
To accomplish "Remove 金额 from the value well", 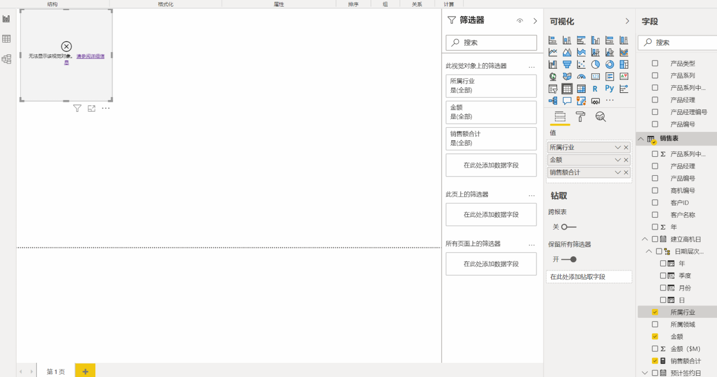I will pyautogui.click(x=626, y=160).
